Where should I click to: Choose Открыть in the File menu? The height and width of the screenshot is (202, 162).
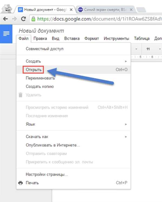click(x=73, y=69)
